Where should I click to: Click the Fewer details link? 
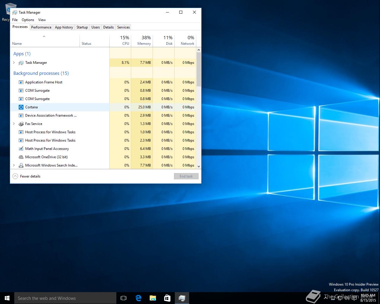tap(30, 176)
